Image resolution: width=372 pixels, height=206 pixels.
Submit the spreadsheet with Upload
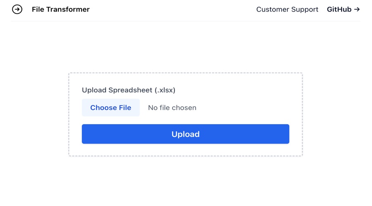[x=185, y=134]
